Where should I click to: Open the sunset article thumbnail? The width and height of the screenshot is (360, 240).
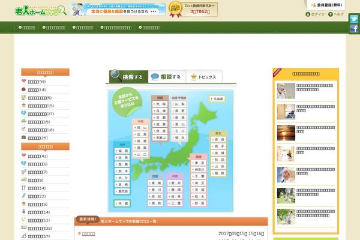coord(286,133)
